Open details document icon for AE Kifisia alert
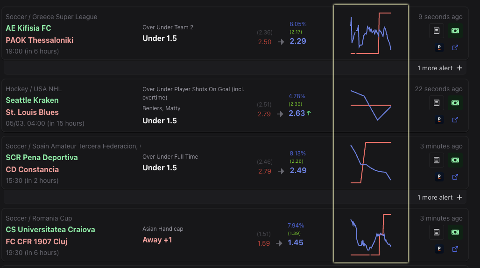The width and height of the screenshot is (480, 268). click(x=437, y=31)
